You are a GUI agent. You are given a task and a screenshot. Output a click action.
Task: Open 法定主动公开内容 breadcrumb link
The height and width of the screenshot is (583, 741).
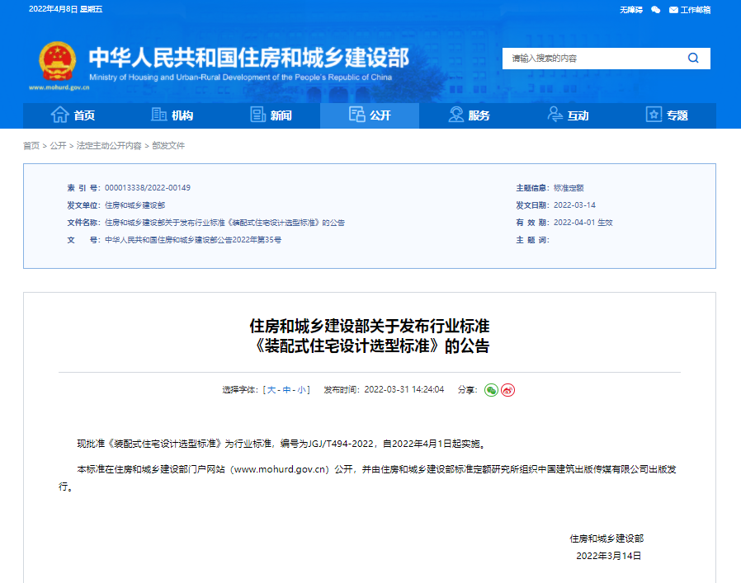click(109, 146)
